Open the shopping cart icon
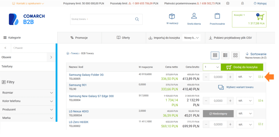The image size is (279, 137). pos(261,17)
